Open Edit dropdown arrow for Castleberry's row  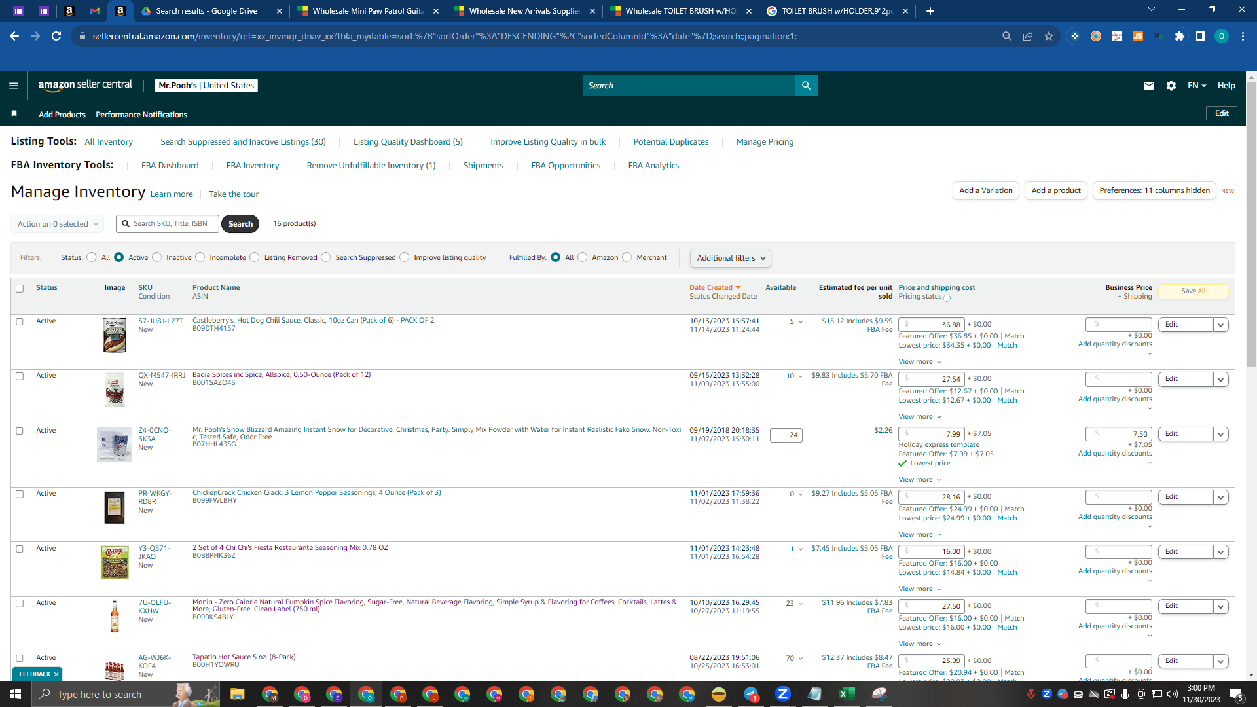pyautogui.click(x=1220, y=325)
